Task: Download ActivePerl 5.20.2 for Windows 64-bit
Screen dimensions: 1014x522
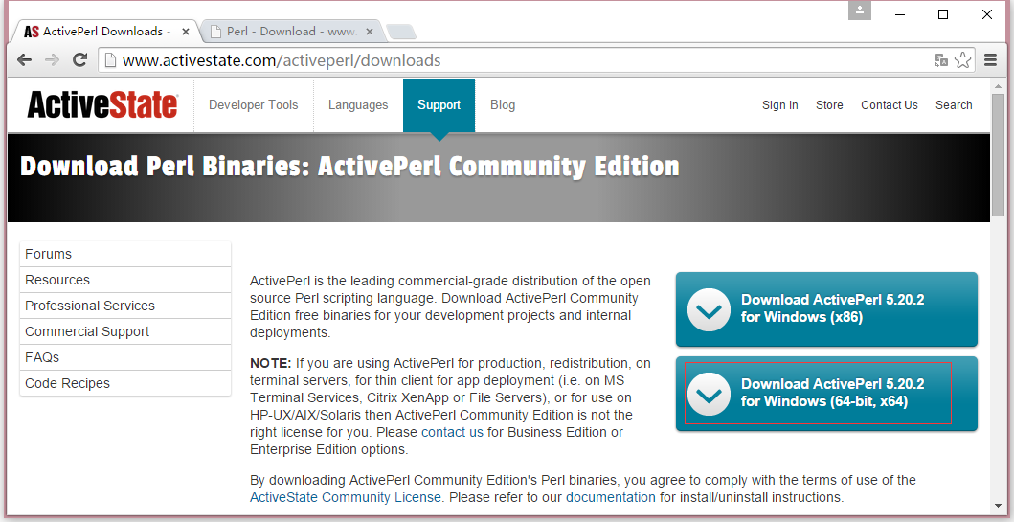Action: pyautogui.click(x=826, y=393)
